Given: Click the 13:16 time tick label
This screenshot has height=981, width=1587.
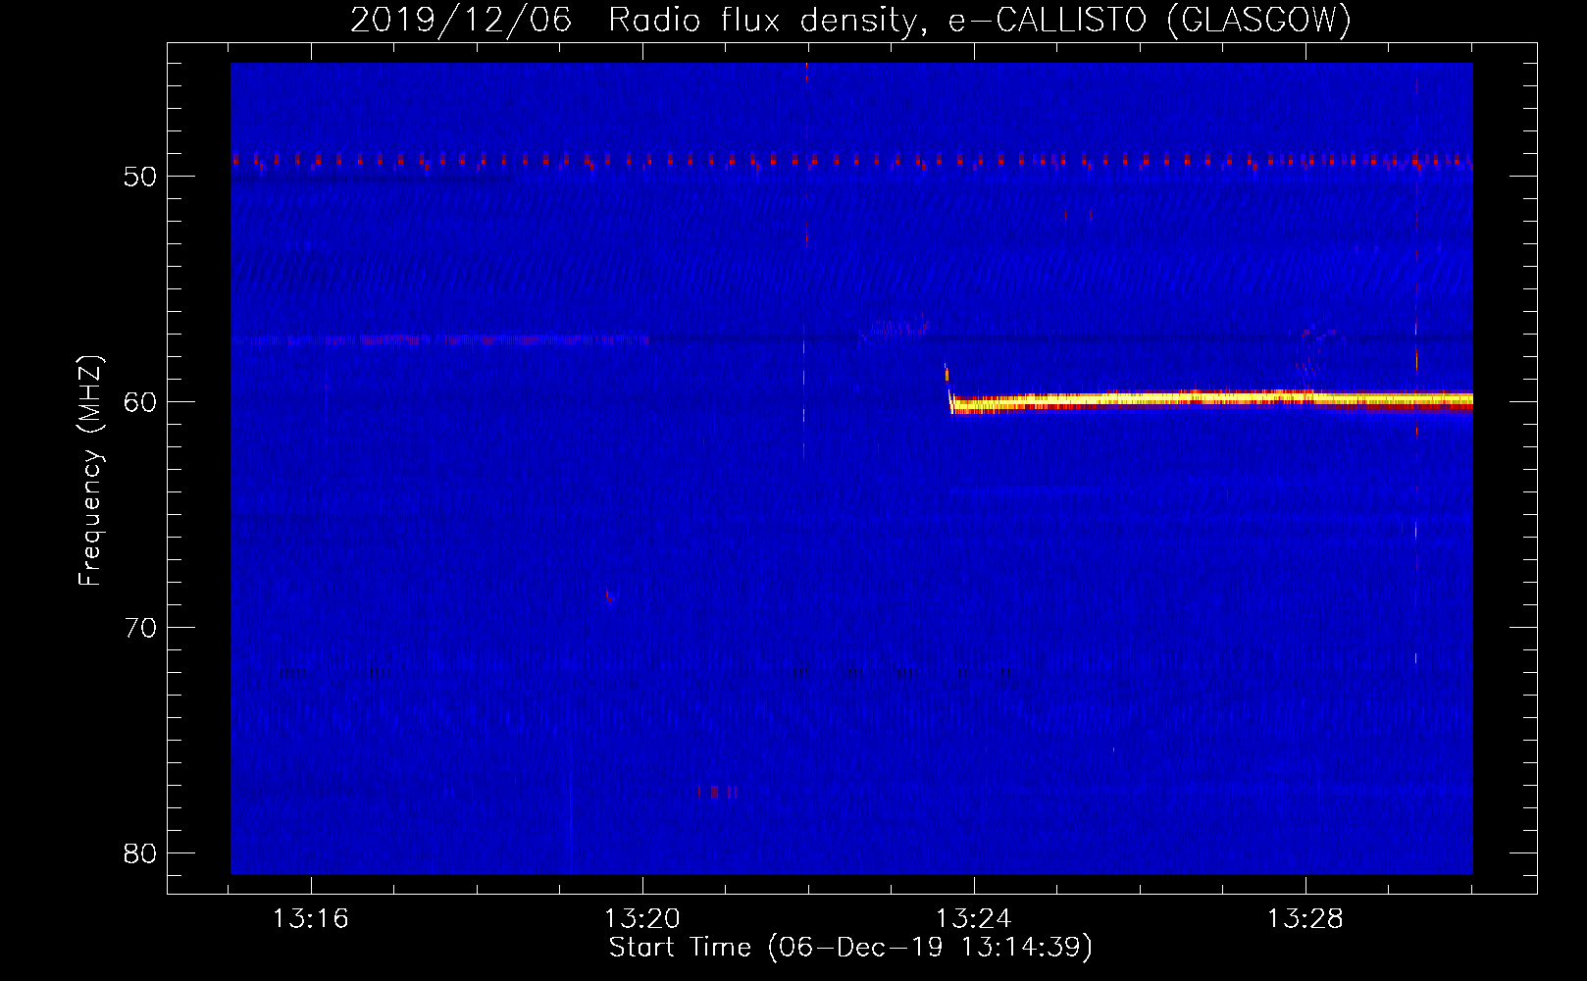Looking at the screenshot, I should pos(311,919).
